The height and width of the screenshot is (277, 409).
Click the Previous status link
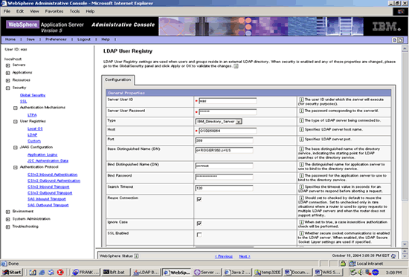click(x=224, y=256)
